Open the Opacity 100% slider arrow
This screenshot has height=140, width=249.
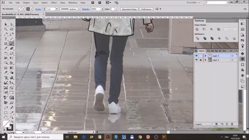(x=102, y=9)
